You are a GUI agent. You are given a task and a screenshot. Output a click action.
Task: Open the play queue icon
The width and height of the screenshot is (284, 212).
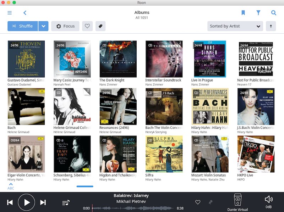[x=66, y=202]
